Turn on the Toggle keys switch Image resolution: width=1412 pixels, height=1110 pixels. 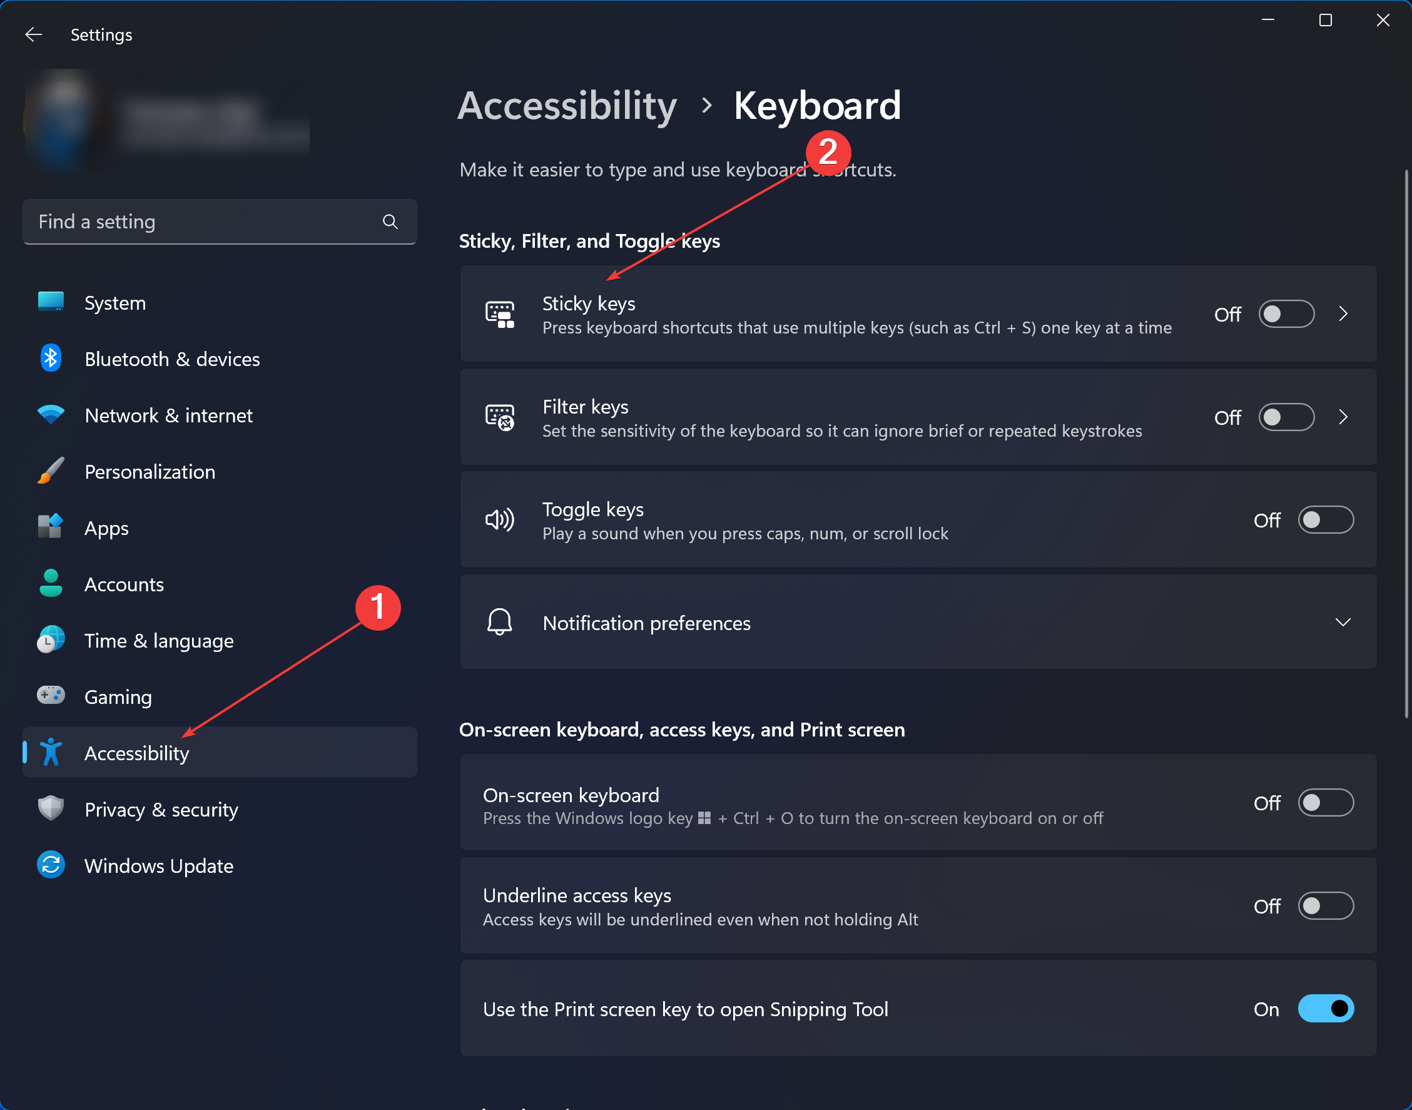click(1326, 520)
